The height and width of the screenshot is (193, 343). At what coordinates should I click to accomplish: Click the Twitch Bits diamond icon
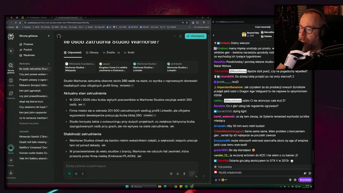tap(216, 180)
